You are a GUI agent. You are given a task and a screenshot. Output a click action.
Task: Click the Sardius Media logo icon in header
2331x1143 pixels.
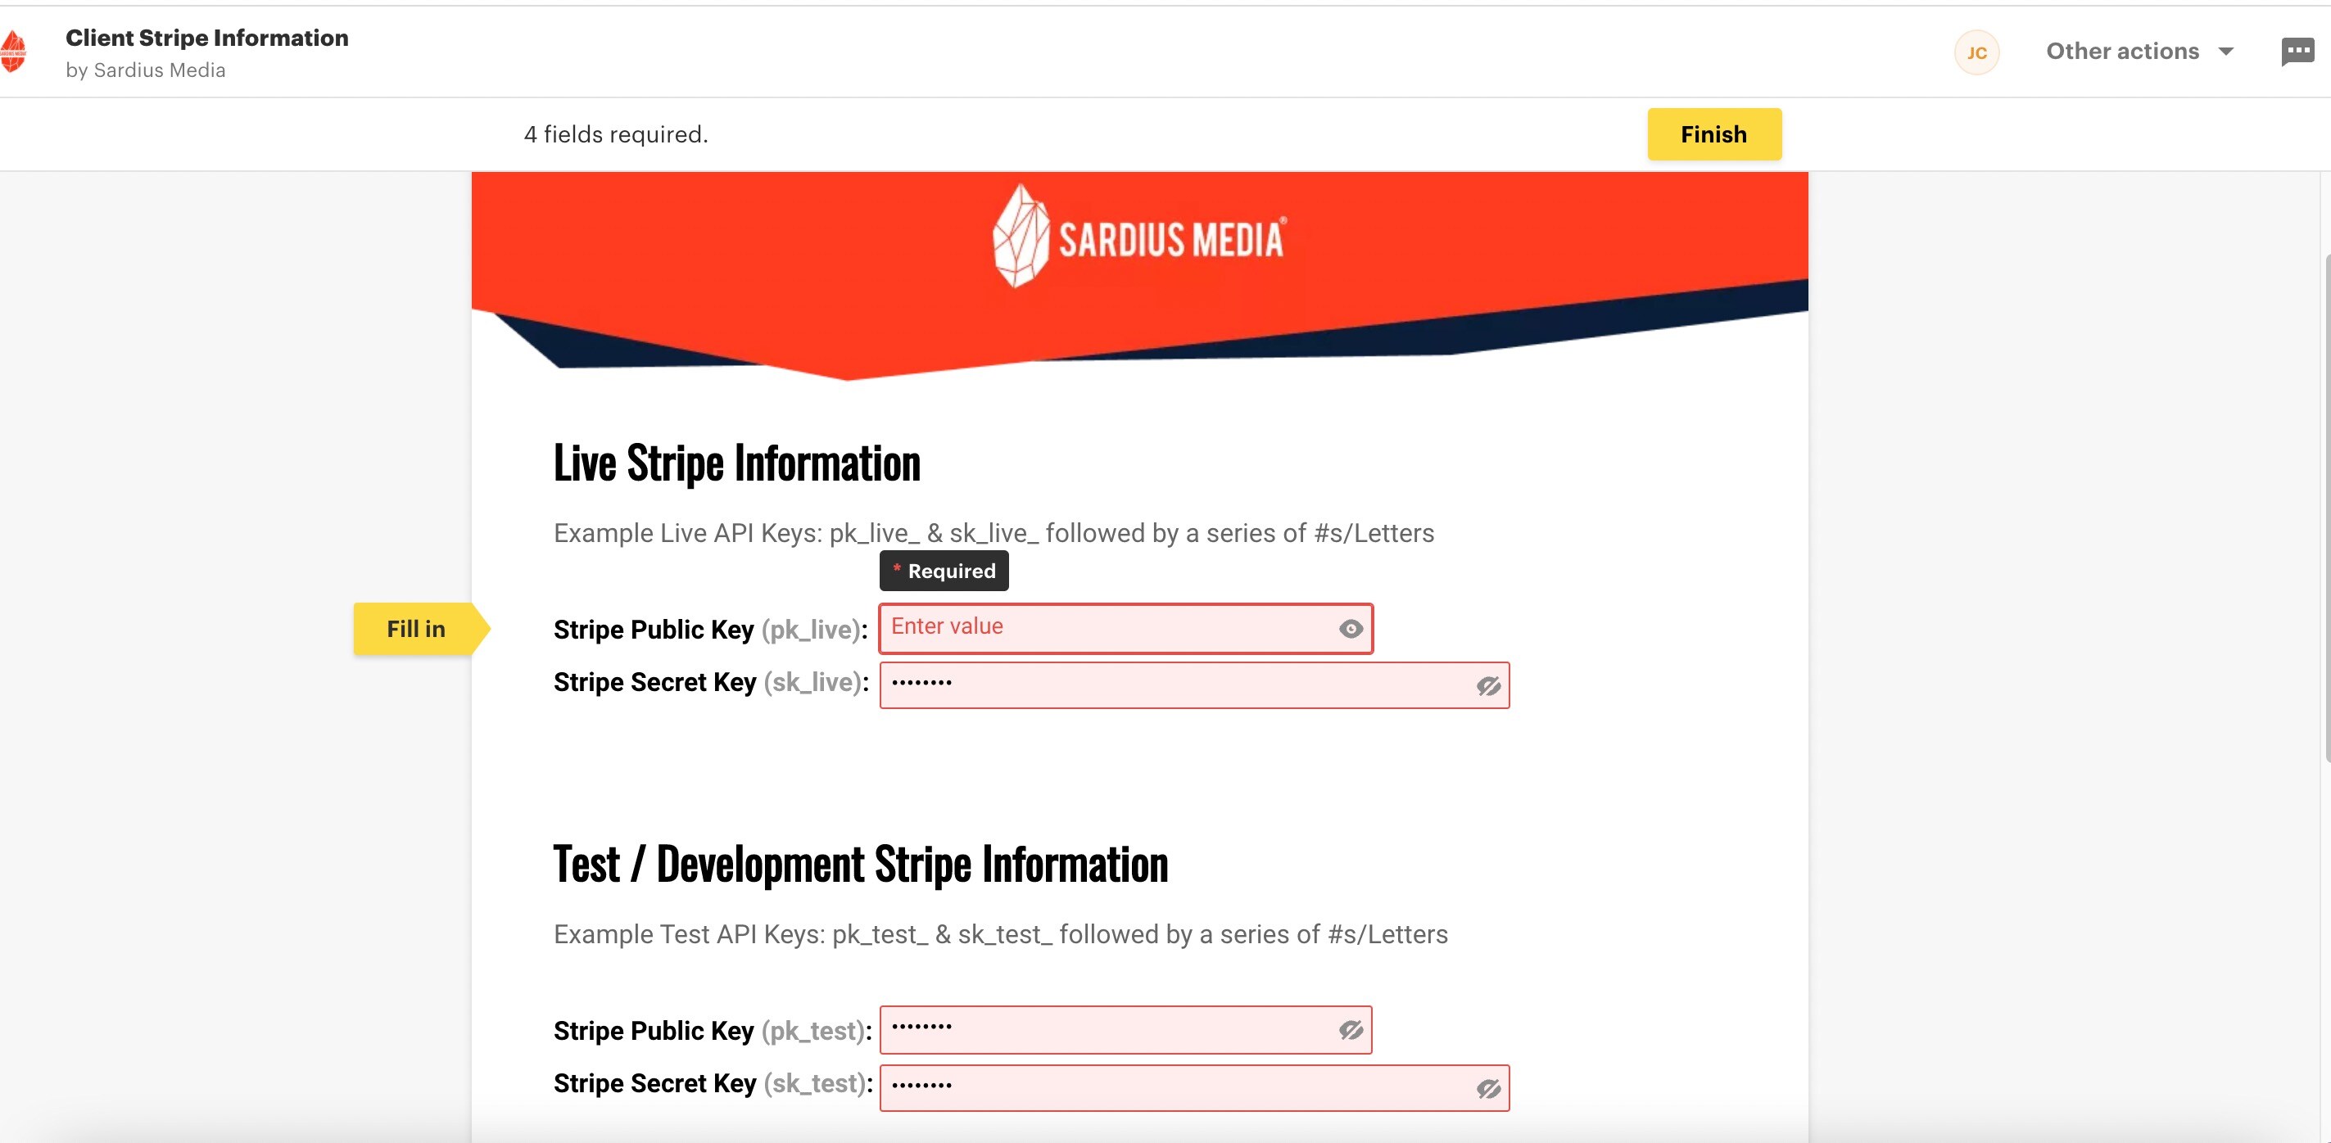point(12,51)
